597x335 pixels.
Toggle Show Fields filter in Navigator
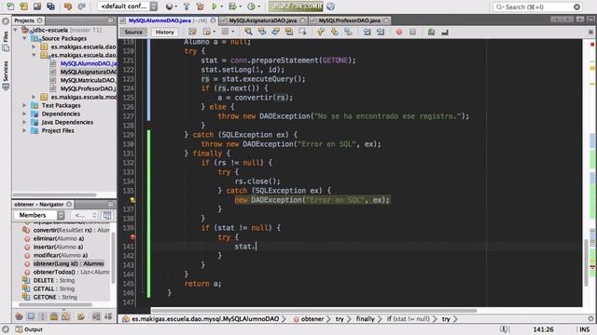[31, 316]
